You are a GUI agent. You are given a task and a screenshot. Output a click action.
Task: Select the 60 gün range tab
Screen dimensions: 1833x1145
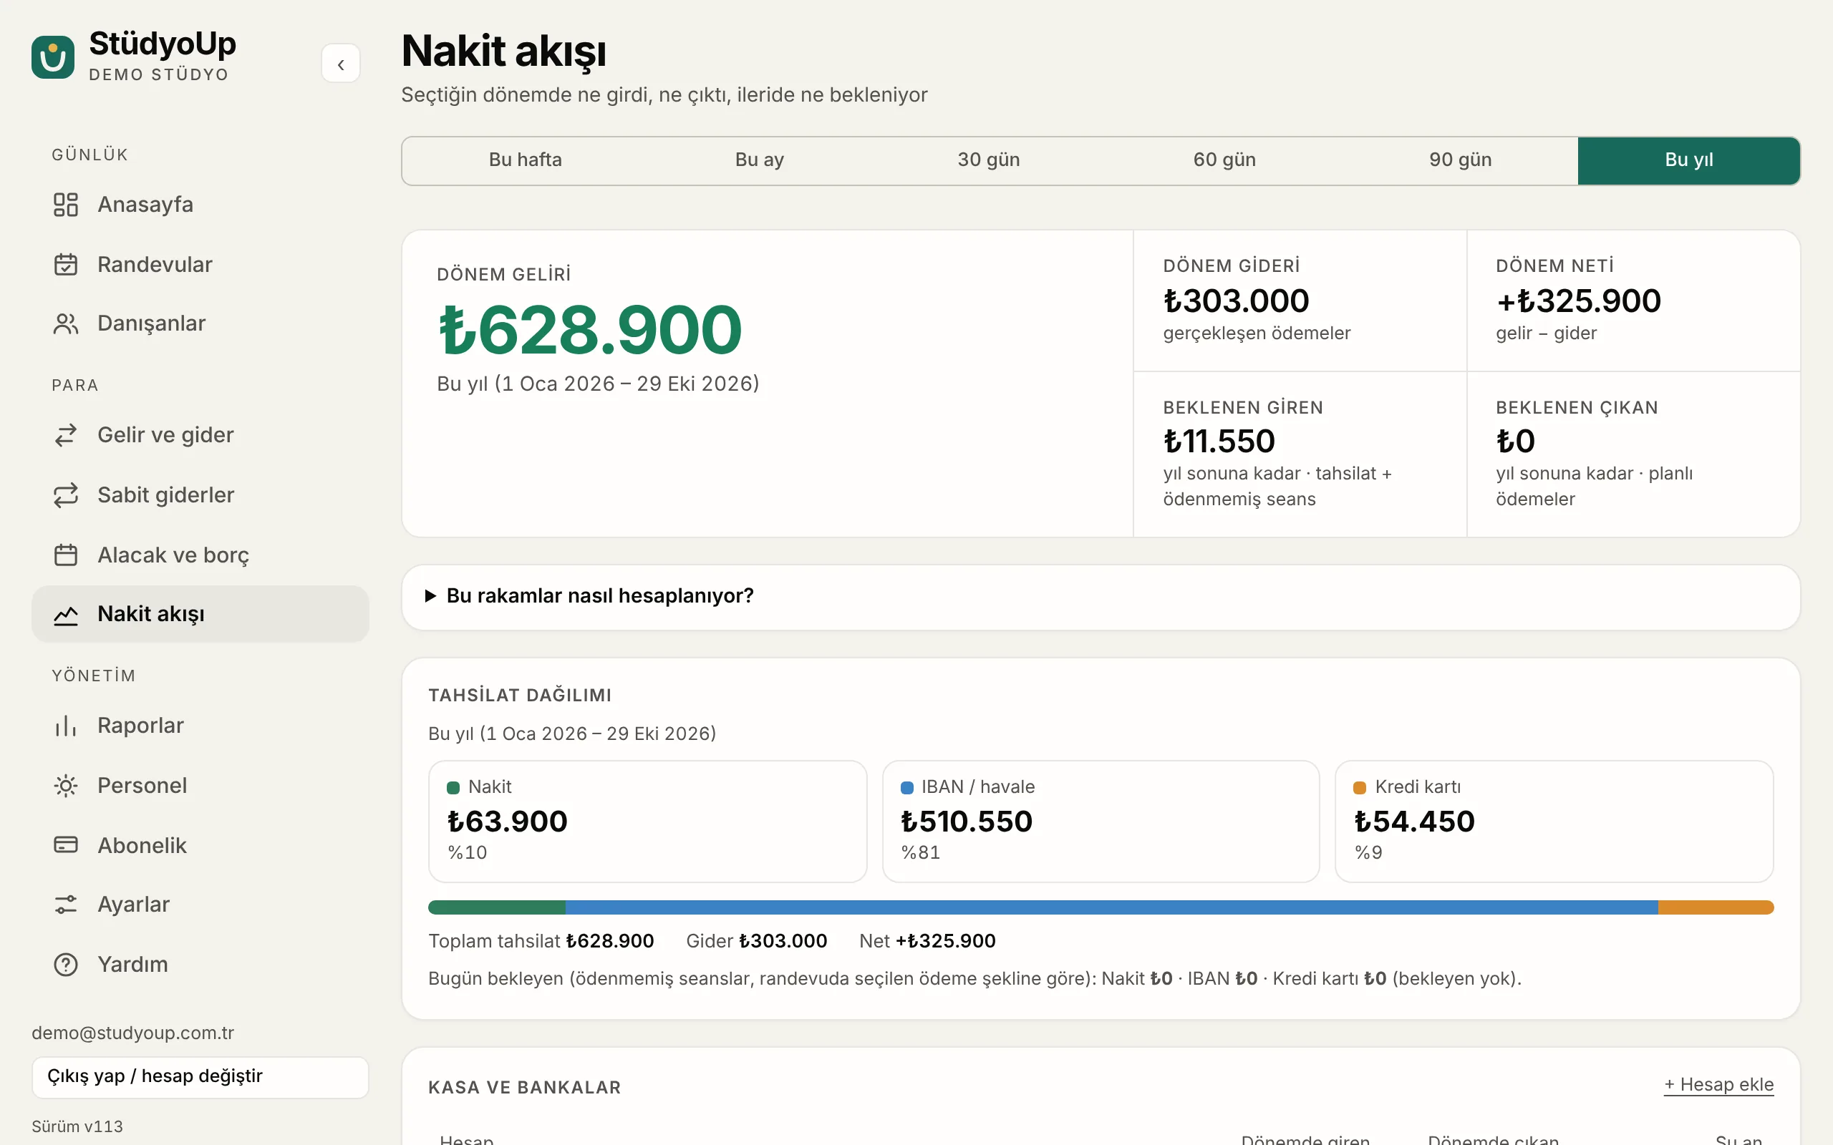pos(1224,160)
